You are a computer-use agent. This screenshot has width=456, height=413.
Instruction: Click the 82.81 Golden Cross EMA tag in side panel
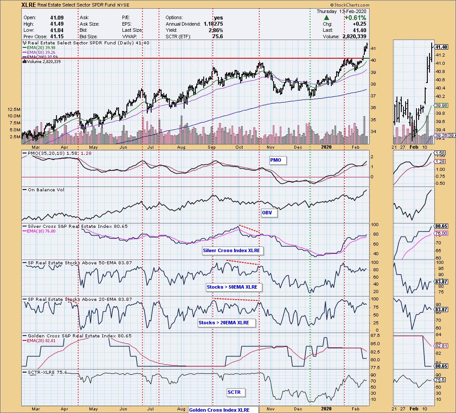[441, 346]
